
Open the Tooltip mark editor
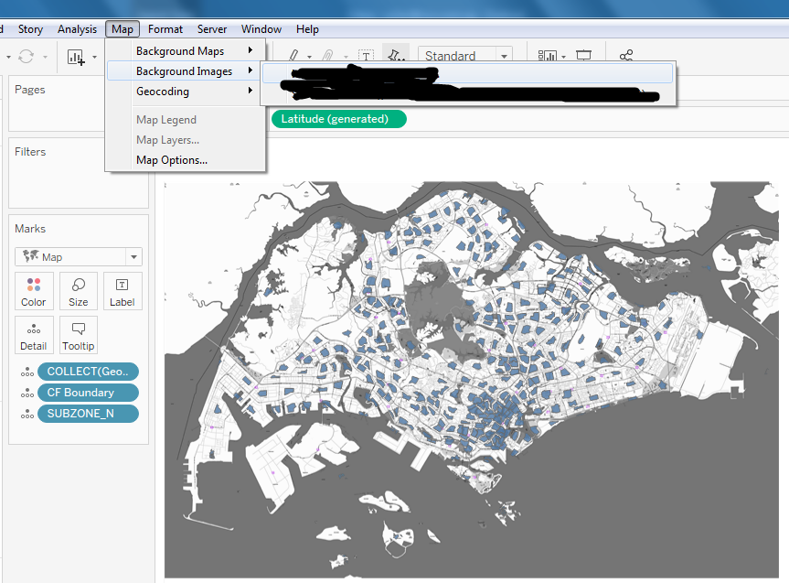pos(78,335)
